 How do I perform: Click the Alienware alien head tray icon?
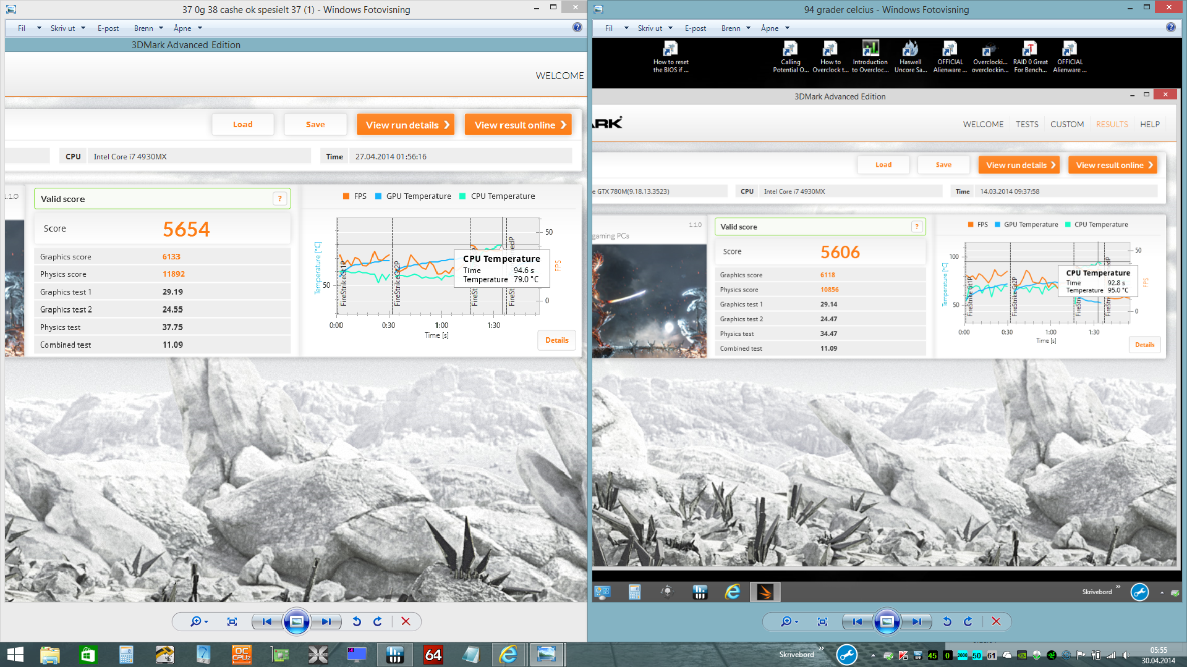tap(1037, 655)
